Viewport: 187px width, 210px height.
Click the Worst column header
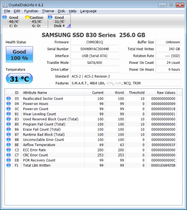click(x=115, y=93)
